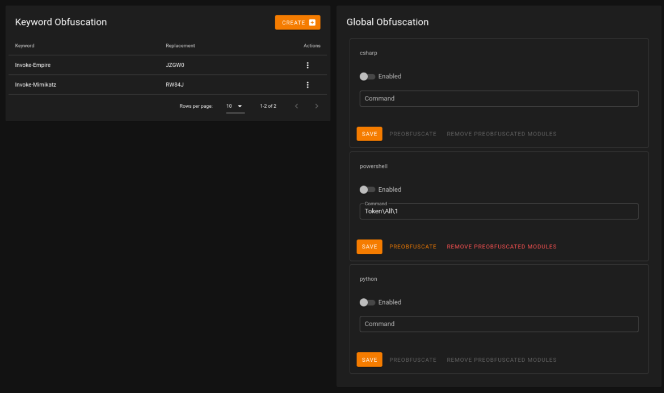
Task: Select the Invoke-Mimikatz keyword row
Action: (36, 85)
